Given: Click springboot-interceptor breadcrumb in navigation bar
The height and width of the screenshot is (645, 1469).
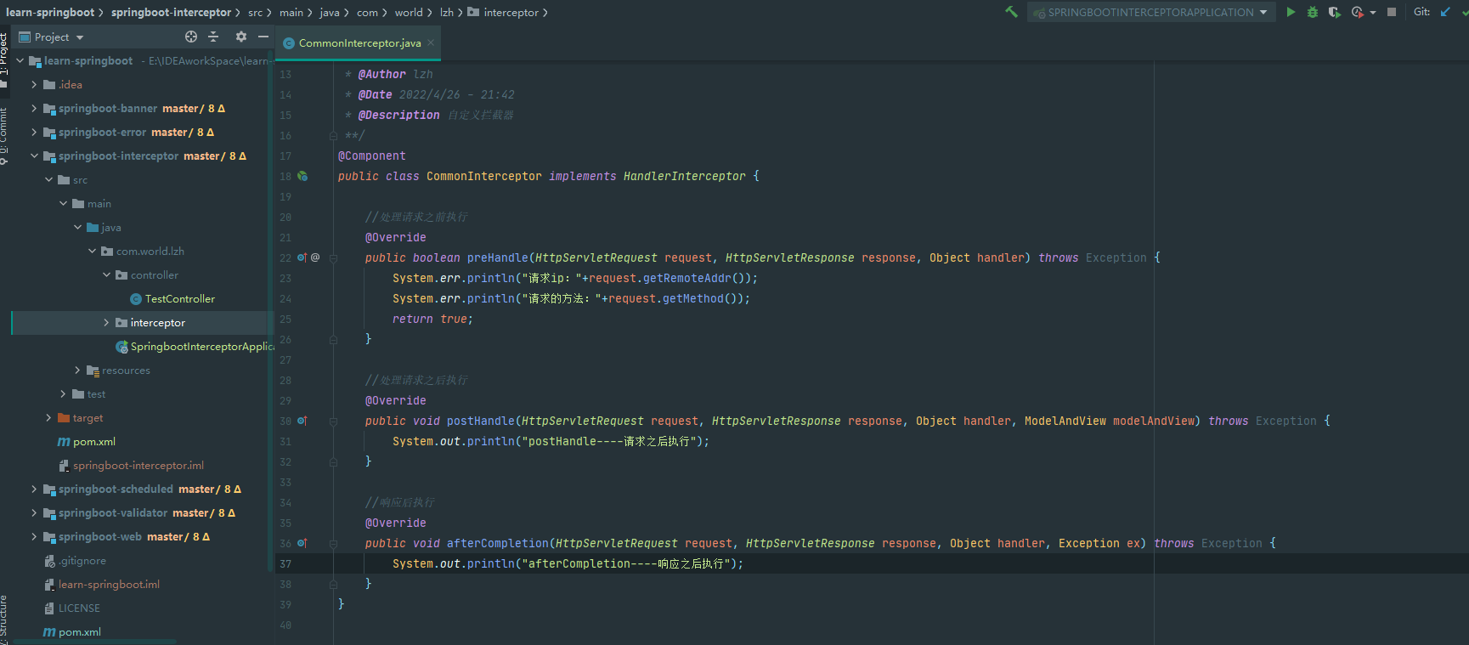Looking at the screenshot, I should (x=171, y=12).
